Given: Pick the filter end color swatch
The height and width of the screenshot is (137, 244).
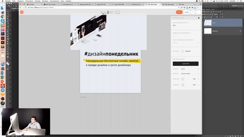Looking at the screenshot, I should pos(183,85).
